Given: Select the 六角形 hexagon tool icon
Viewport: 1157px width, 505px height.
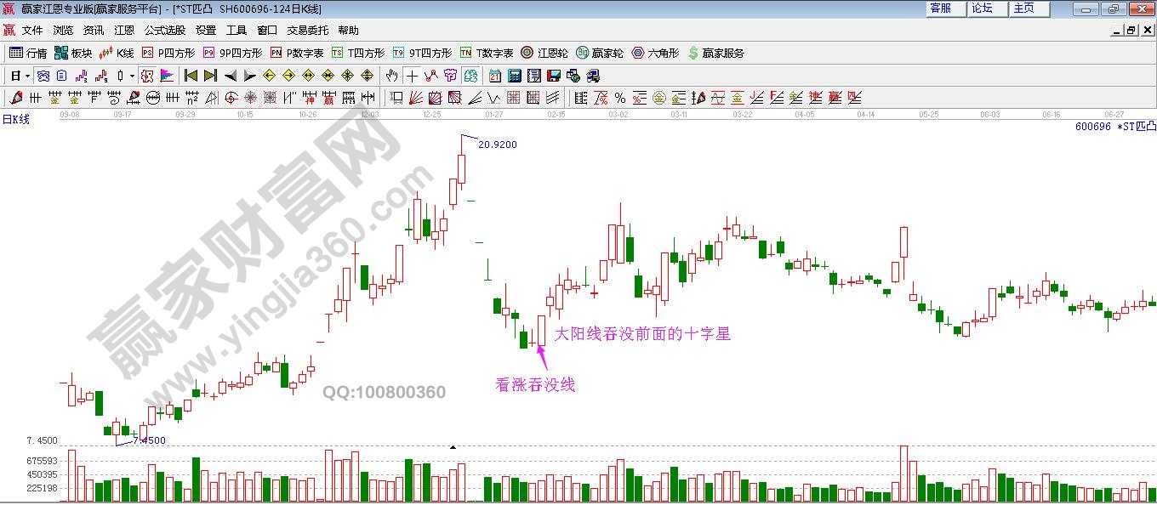Looking at the screenshot, I should 638,52.
